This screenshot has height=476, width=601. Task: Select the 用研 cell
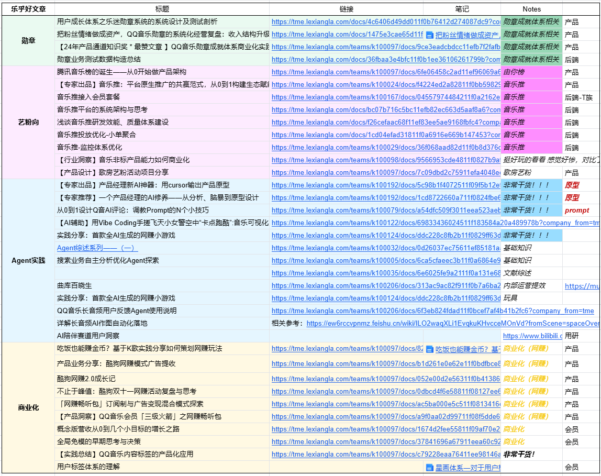coord(581,336)
